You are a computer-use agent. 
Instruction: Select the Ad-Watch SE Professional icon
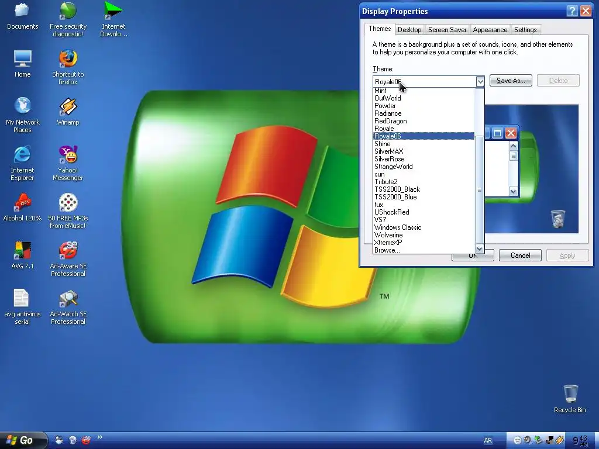(68, 308)
